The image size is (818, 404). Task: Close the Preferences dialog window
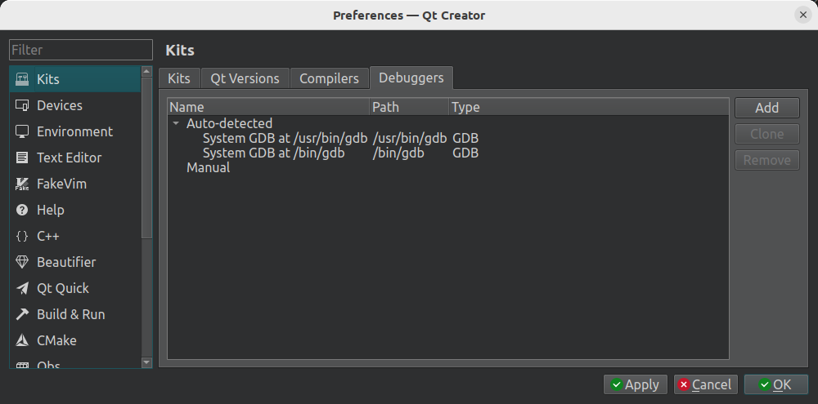(x=803, y=15)
